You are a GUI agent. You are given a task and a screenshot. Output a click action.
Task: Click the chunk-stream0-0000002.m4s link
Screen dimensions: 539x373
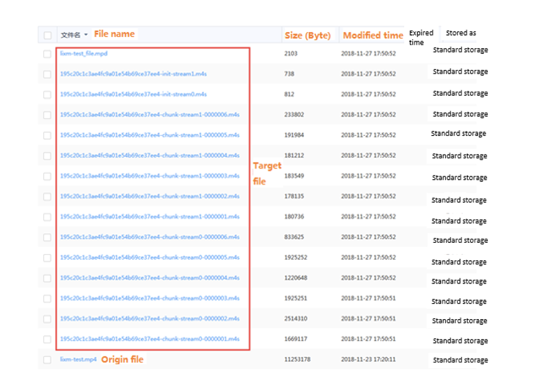click(150, 318)
